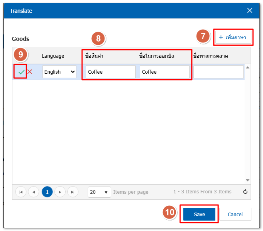Close the Translate dialog
This screenshot has width=263, height=231.
tap(250, 11)
